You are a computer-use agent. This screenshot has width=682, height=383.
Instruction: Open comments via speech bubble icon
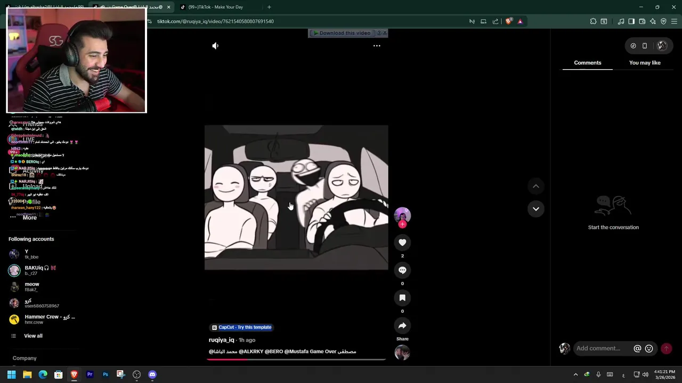tap(402, 270)
